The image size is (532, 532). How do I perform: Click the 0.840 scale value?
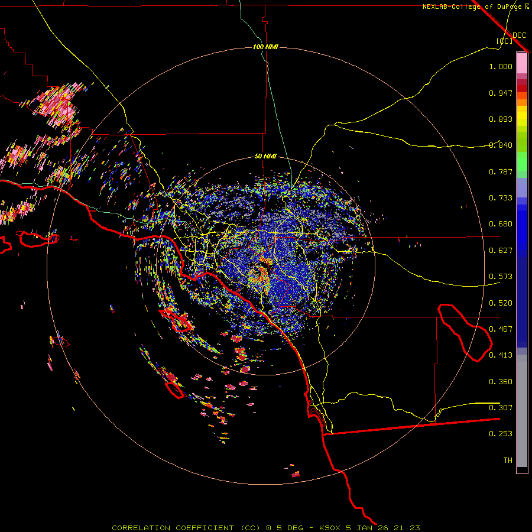501,145
